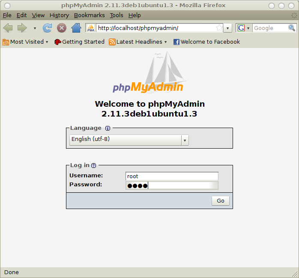Open the Tools menu
This screenshot has height=278, width=299.
[117, 15]
